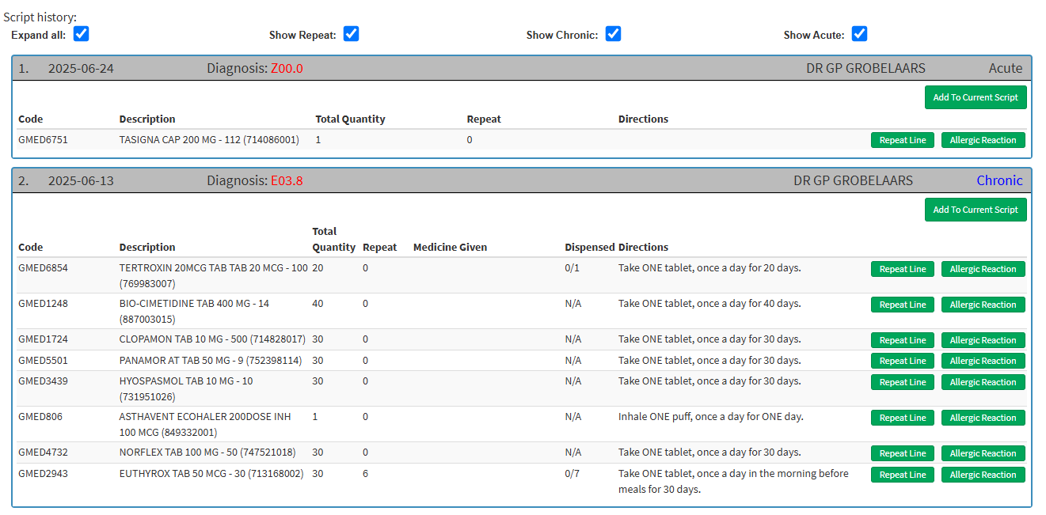Repeat the Clopamon Tab 10 MG line
Screen dimensions: 1046x515
pos(902,340)
